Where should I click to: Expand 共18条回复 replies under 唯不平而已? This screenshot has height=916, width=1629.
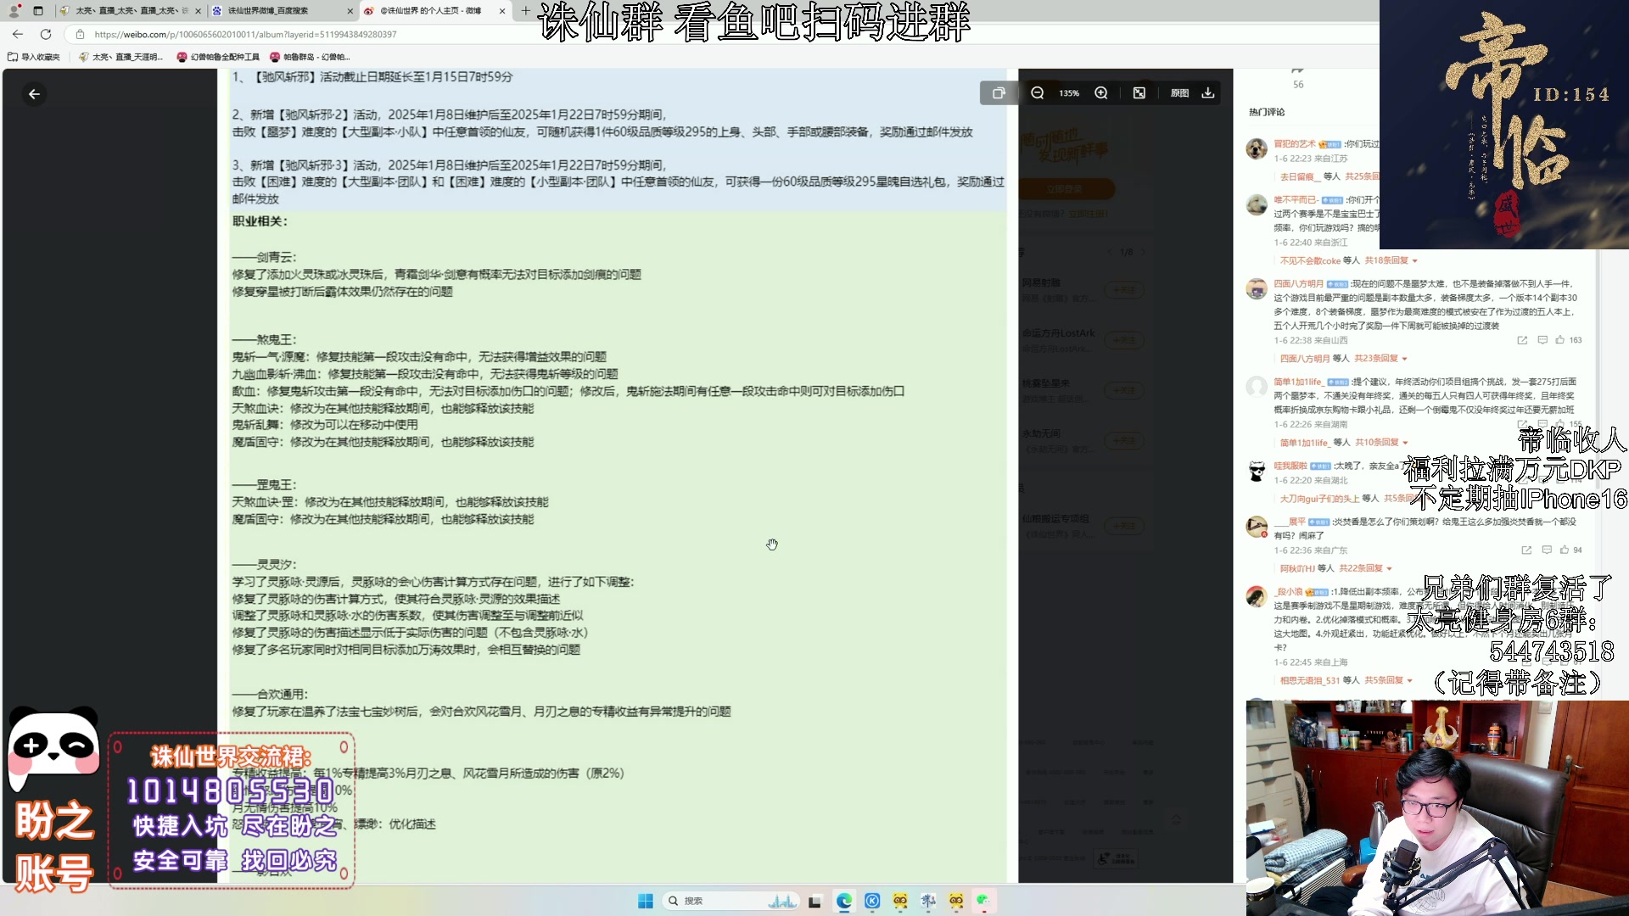[1391, 260]
